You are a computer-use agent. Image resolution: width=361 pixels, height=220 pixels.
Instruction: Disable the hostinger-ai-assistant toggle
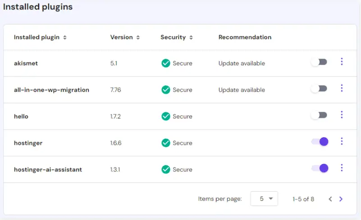(x=320, y=168)
